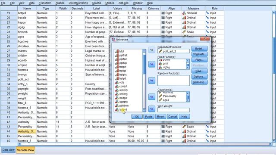276x155 pixels.
Task: Open Role cell Input for happy row
Action: [x=214, y=22]
